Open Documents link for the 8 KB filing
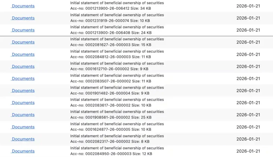This screenshot has height=157, width=273. [23, 139]
